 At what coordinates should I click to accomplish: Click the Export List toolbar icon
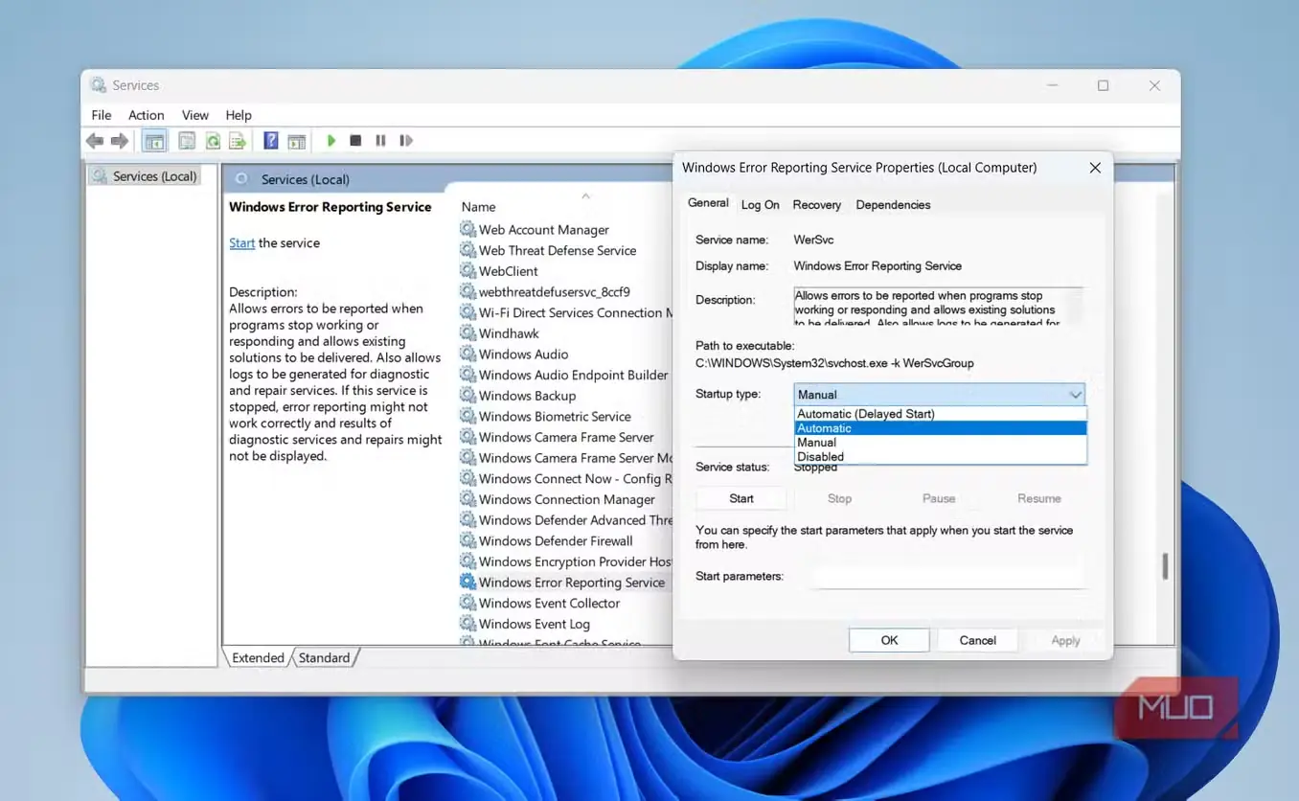pyautogui.click(x=238, y=141)
